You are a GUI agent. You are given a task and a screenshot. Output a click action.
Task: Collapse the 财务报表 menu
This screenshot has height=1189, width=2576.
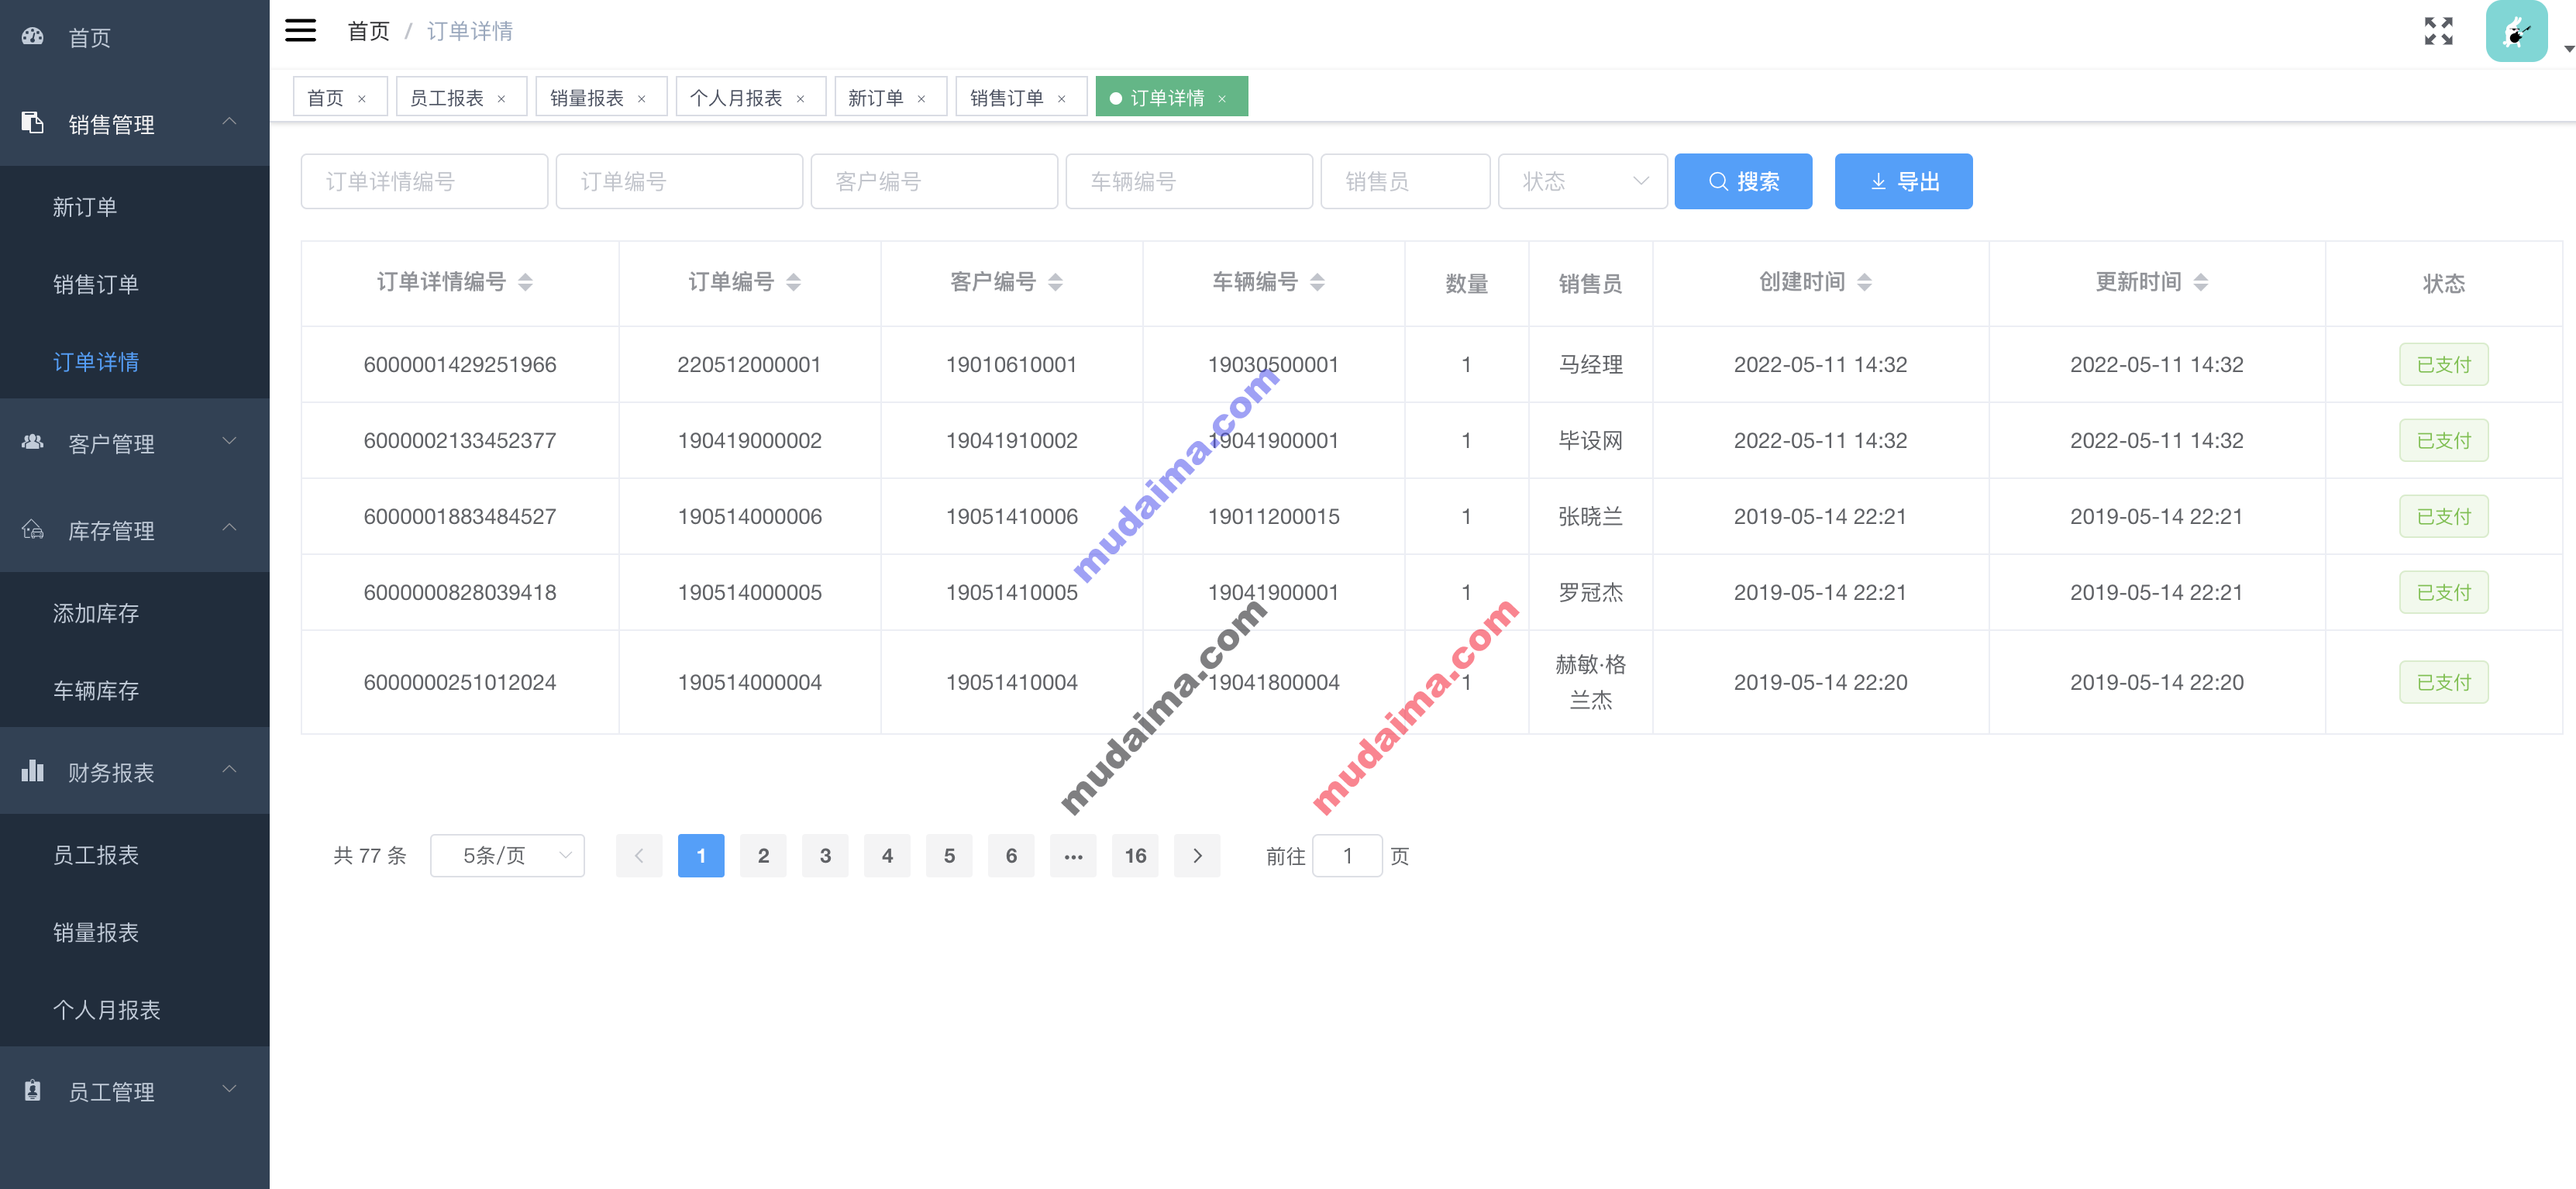pyautogui.click(x=229, y=770)
